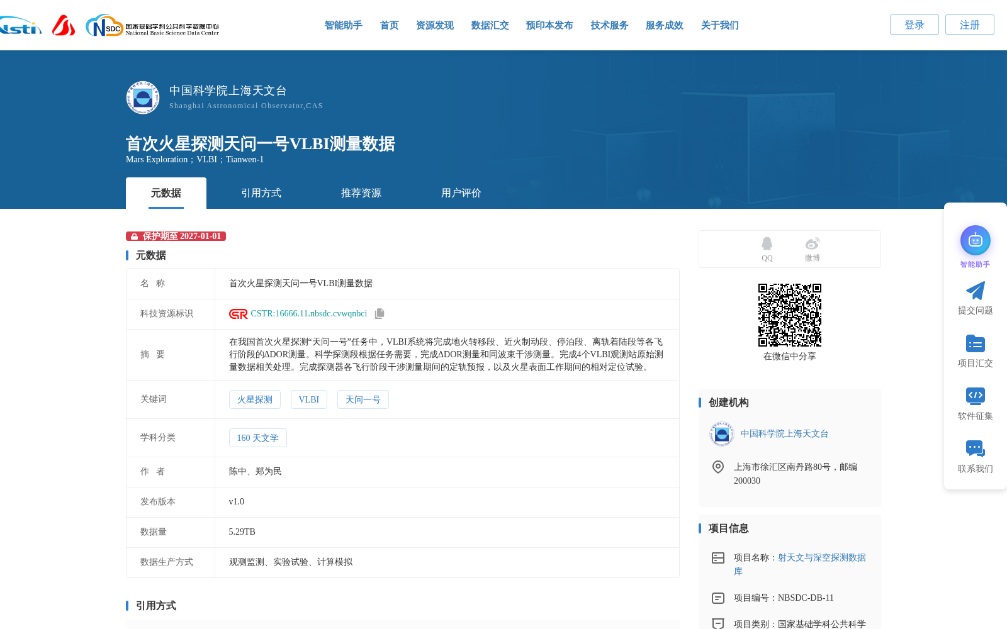Click Shanghai Astronomical Observatory header emblem
1007x629 pixels.
[143, 97]
